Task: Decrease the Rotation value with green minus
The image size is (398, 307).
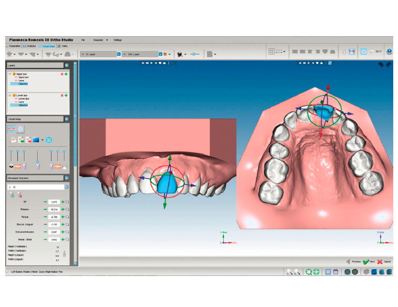Action: (45, 209)
